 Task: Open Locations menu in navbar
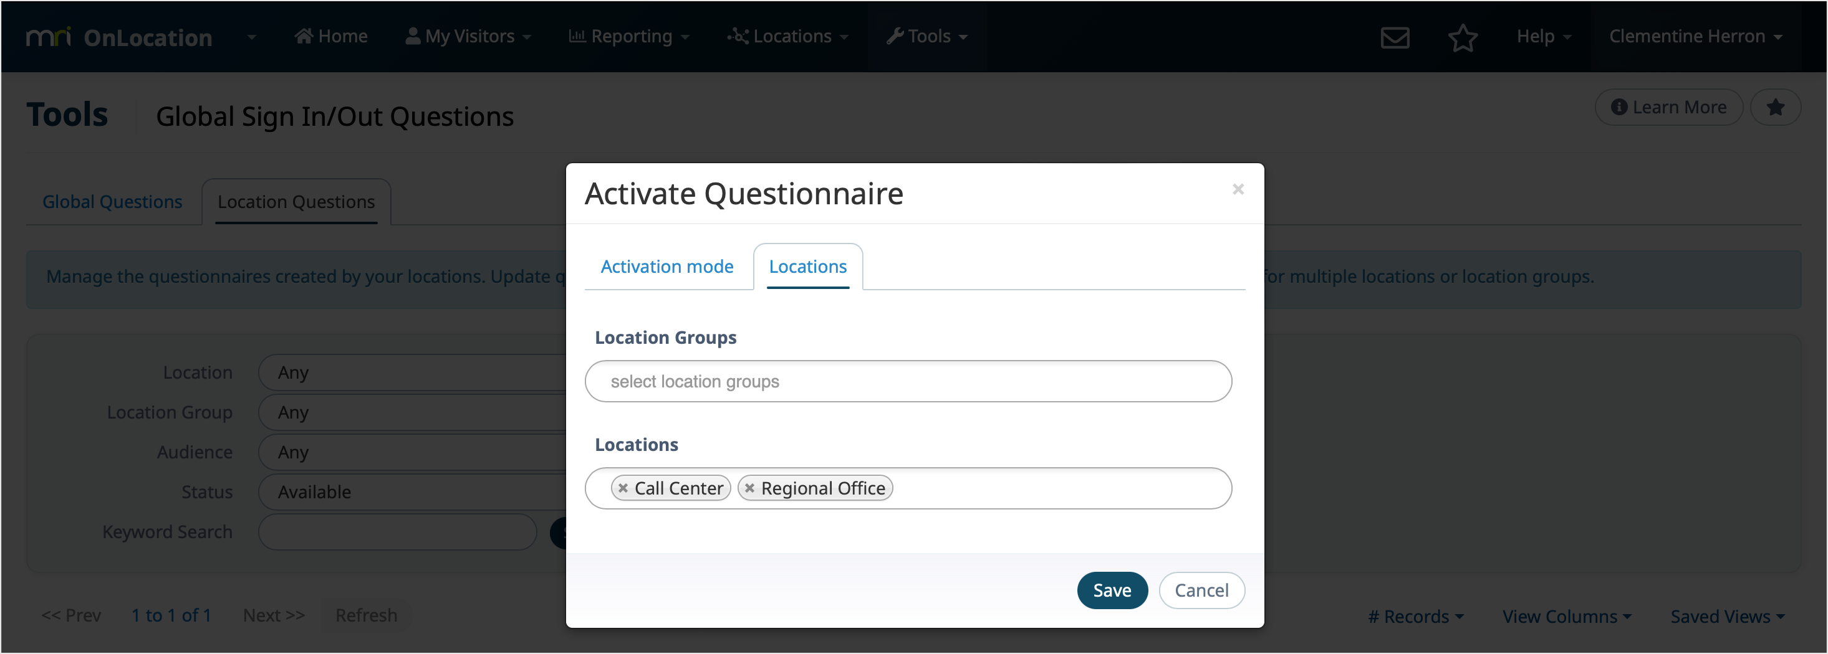pyautogui.click(x=787, y=36)
